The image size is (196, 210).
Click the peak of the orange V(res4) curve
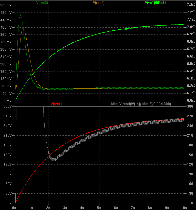23,28
